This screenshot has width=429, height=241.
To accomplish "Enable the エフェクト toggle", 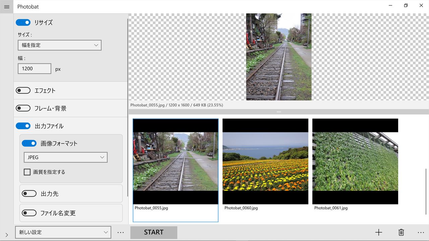I will pyautogui.click(x=23, y=90).
